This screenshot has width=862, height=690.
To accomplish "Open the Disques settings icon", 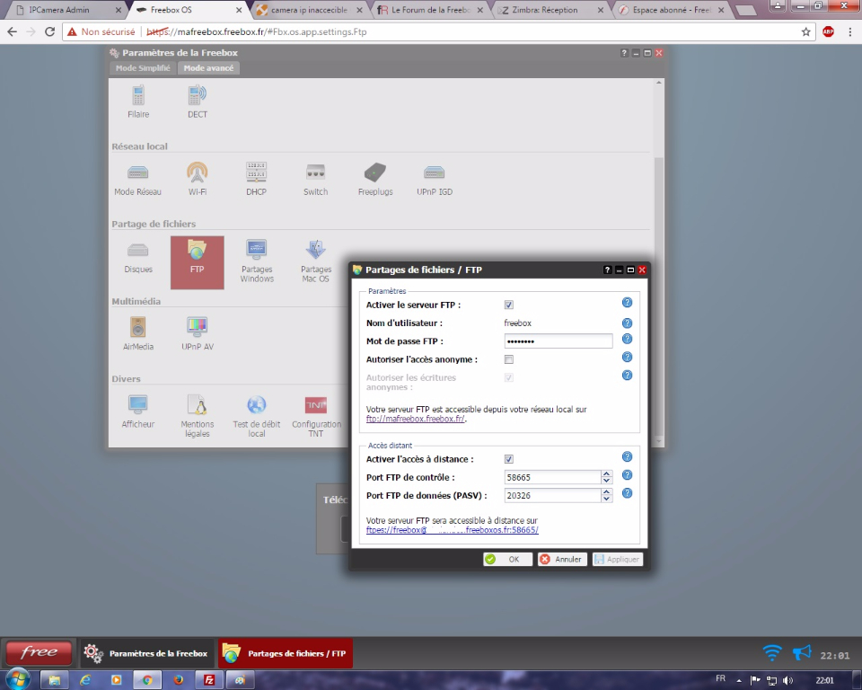I will [138, 257].
